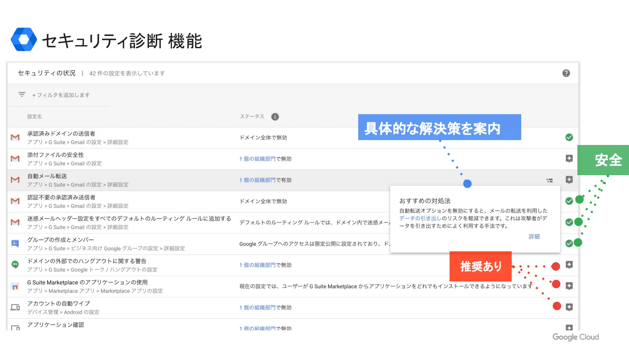Image resolution: width=629 pixels, height=353 pixels.
Task: Open 1 個の組織部門 link for 添付ファイルの安全性
Action: tap(257, 159)
